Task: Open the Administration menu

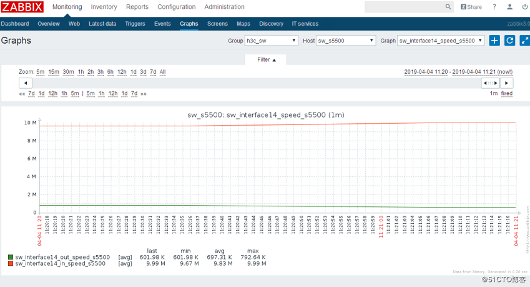Action: 225,7
